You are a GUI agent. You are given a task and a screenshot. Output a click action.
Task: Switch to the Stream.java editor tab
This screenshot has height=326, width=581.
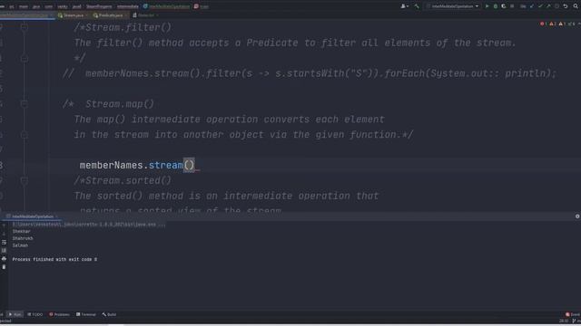tap(72, 15)
